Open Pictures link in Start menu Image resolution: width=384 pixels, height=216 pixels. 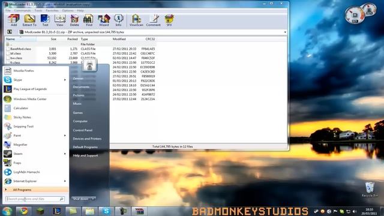tap(79, 95)
